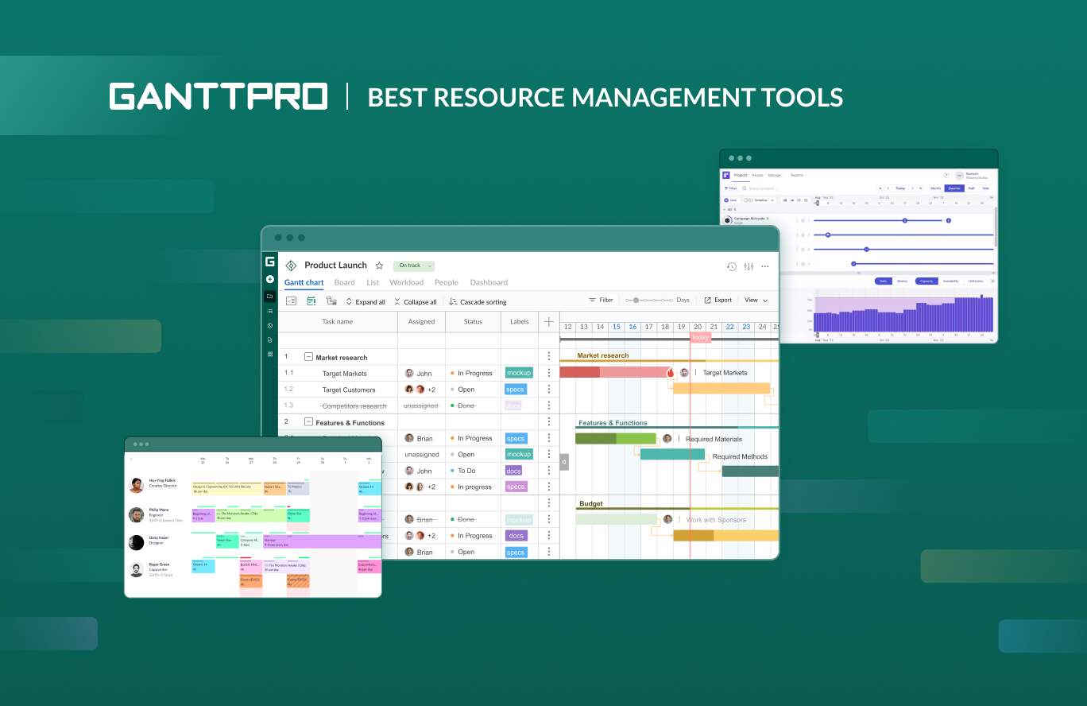Screen dimensions: 1087x706
Task: Open the clock icon in GanttPRO sidebar
Action: (270, 325)
